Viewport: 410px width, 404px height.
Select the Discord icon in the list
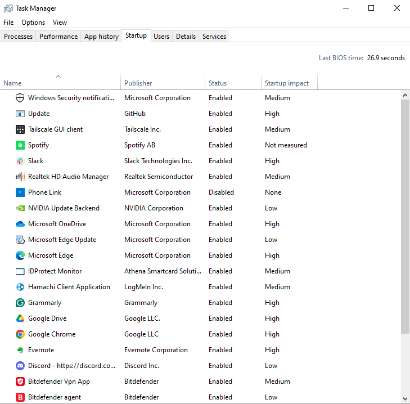click(x=20, y=366)
